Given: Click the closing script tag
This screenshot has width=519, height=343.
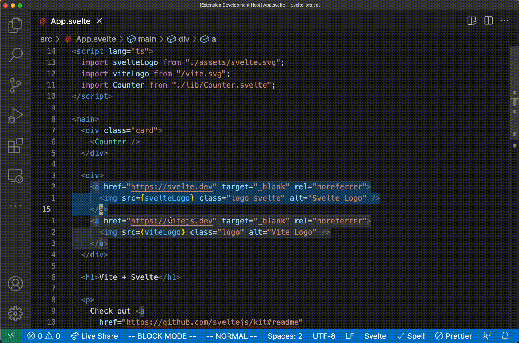Looking at the screenshot, I should (92, 96).
